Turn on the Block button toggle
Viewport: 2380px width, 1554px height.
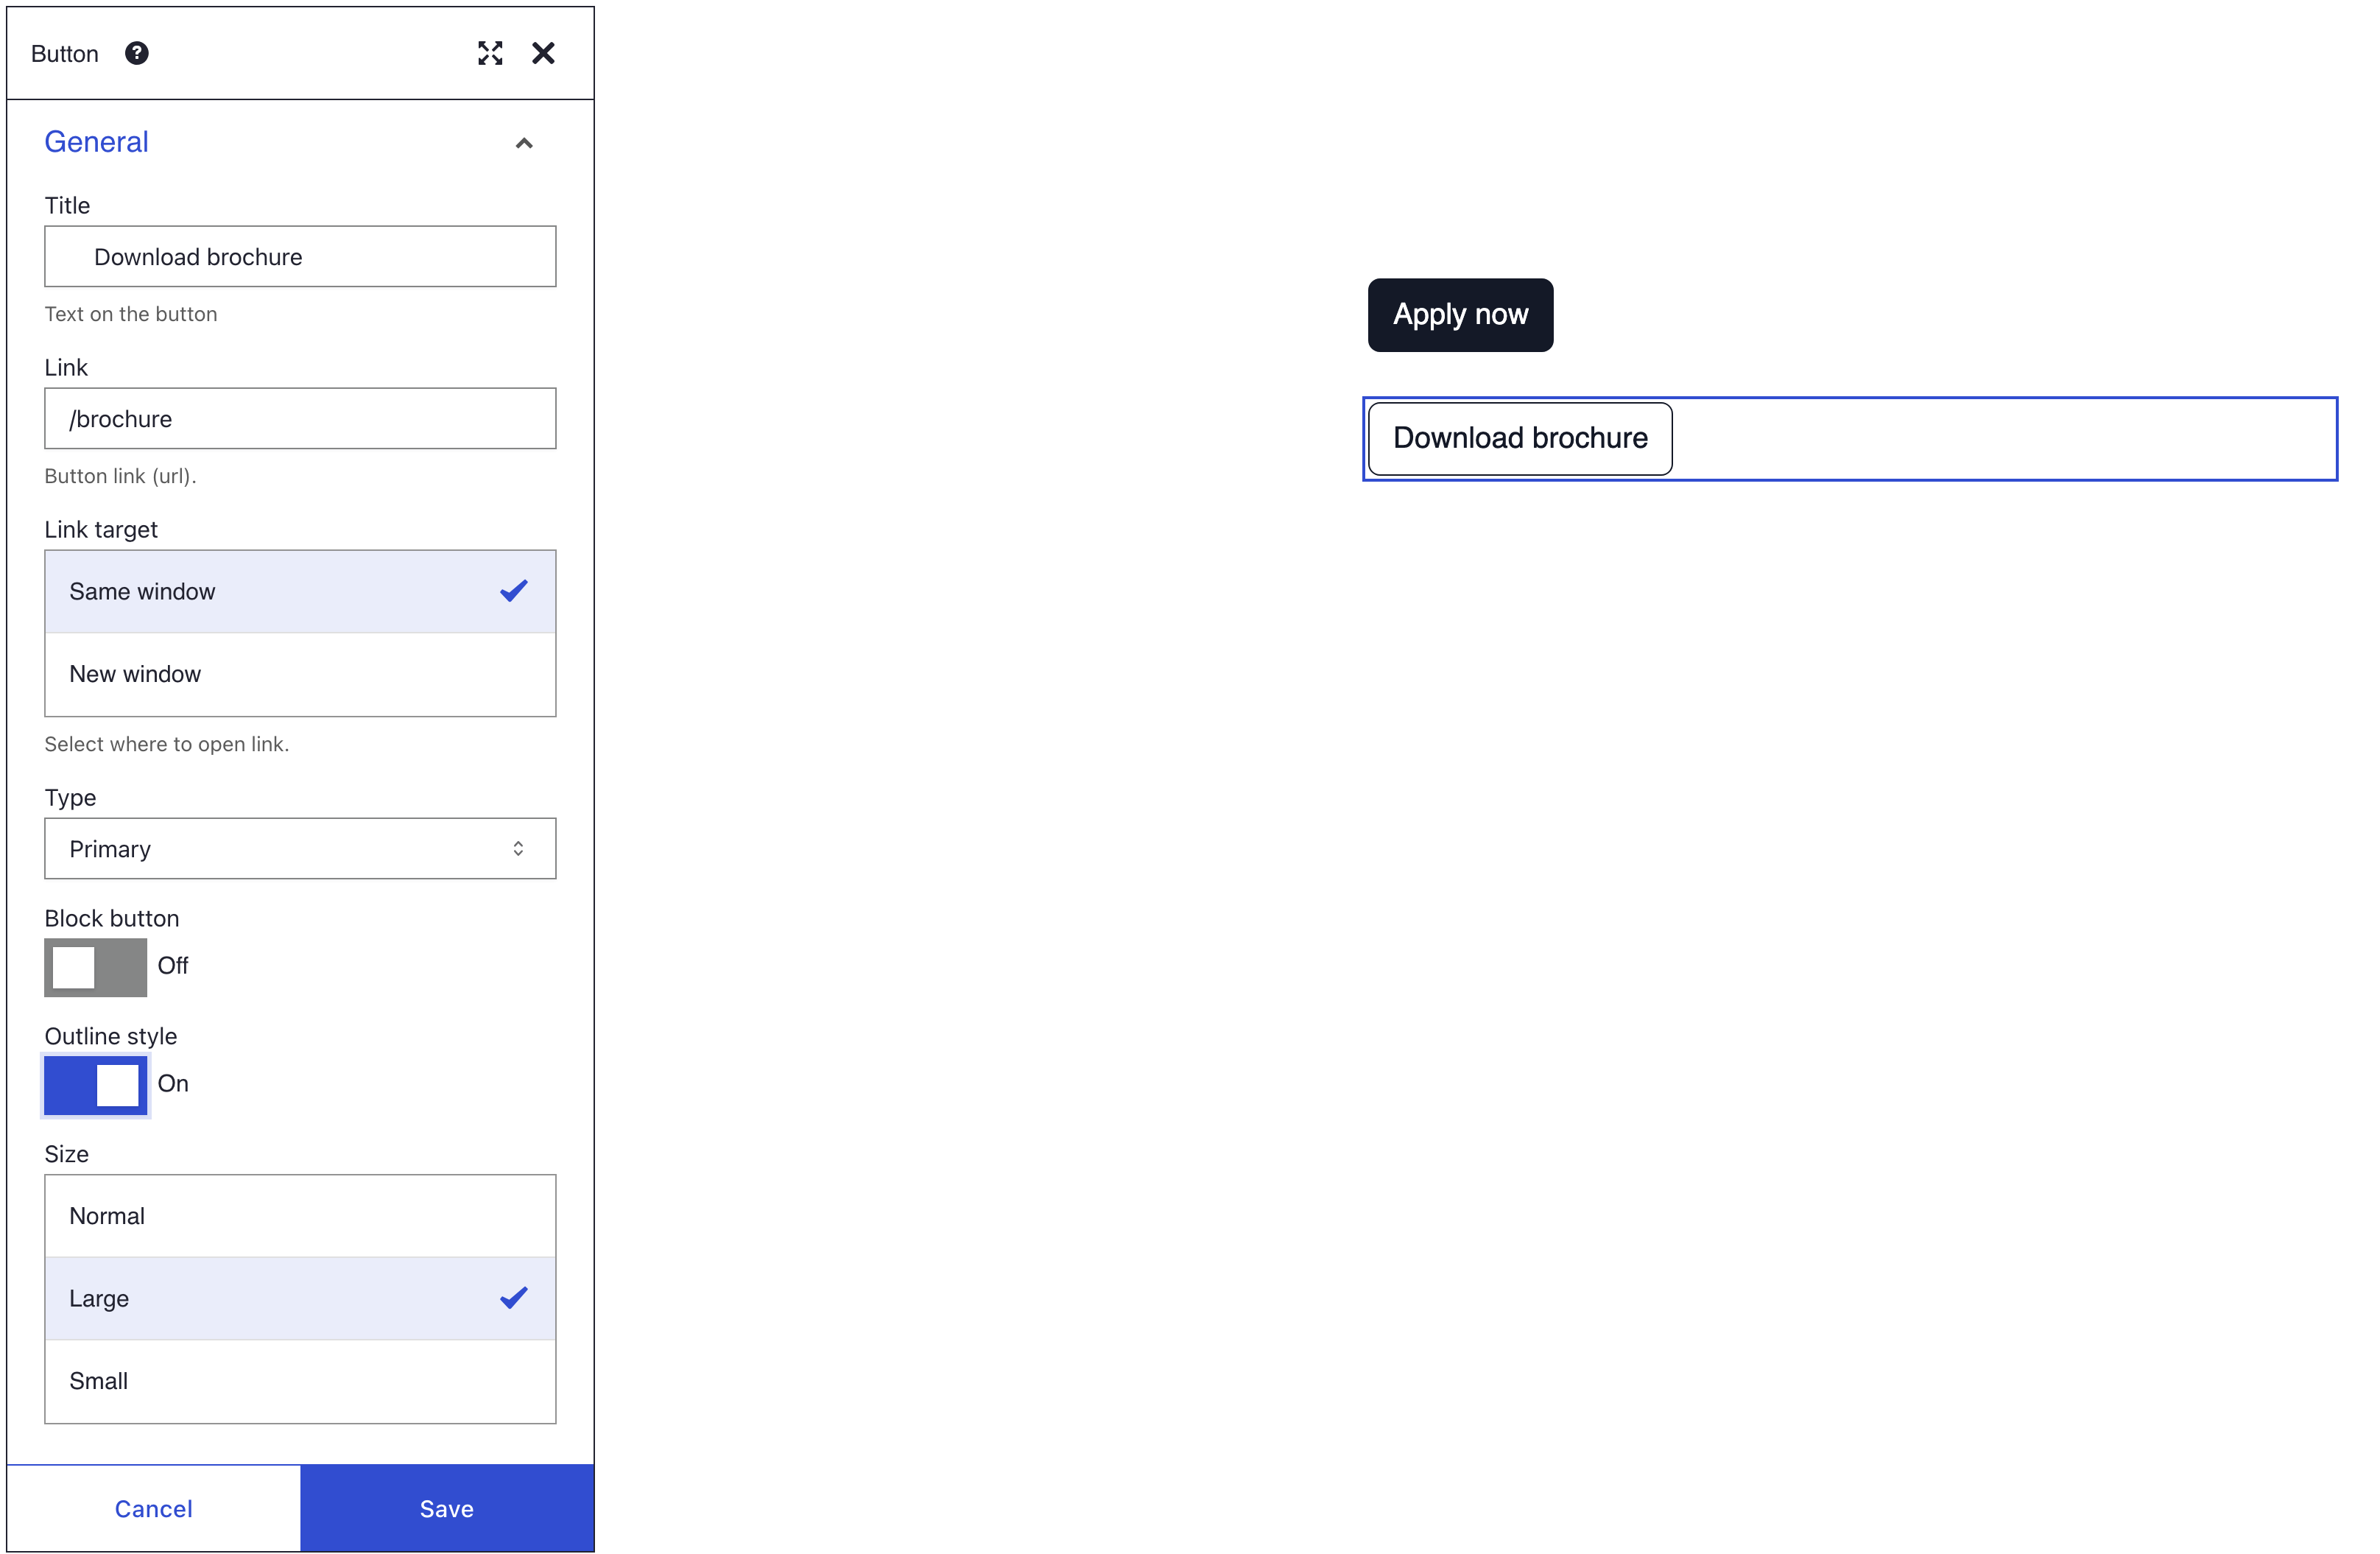click(95, 967)
